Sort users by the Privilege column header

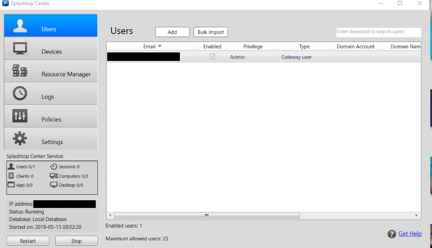253,46
